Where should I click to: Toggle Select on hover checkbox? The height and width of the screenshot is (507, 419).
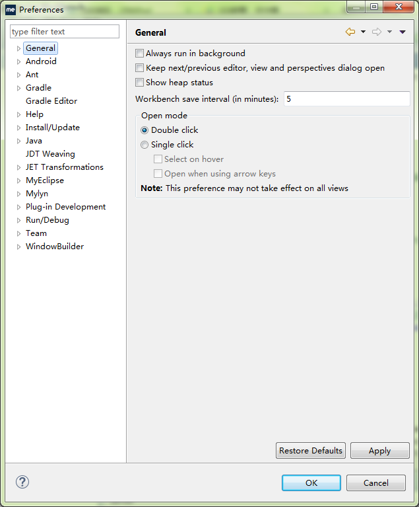(158, 159)
